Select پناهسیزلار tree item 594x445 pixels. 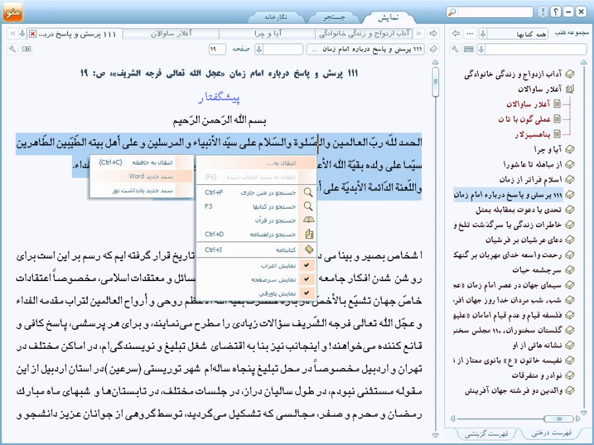point(532,134)
